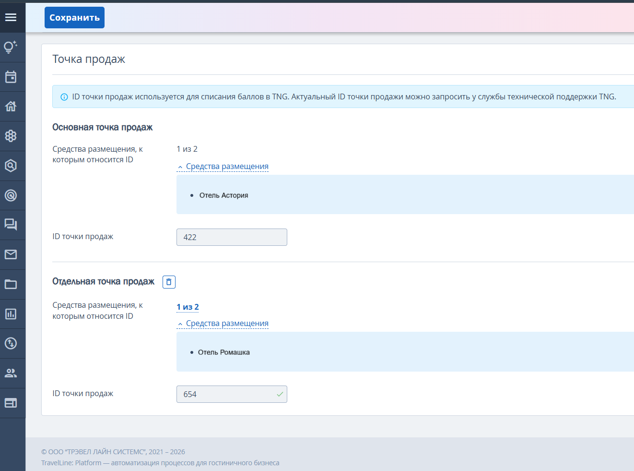
Task: Open the exchange arrows sidebar icon
Action: click(x=11, y=343)
